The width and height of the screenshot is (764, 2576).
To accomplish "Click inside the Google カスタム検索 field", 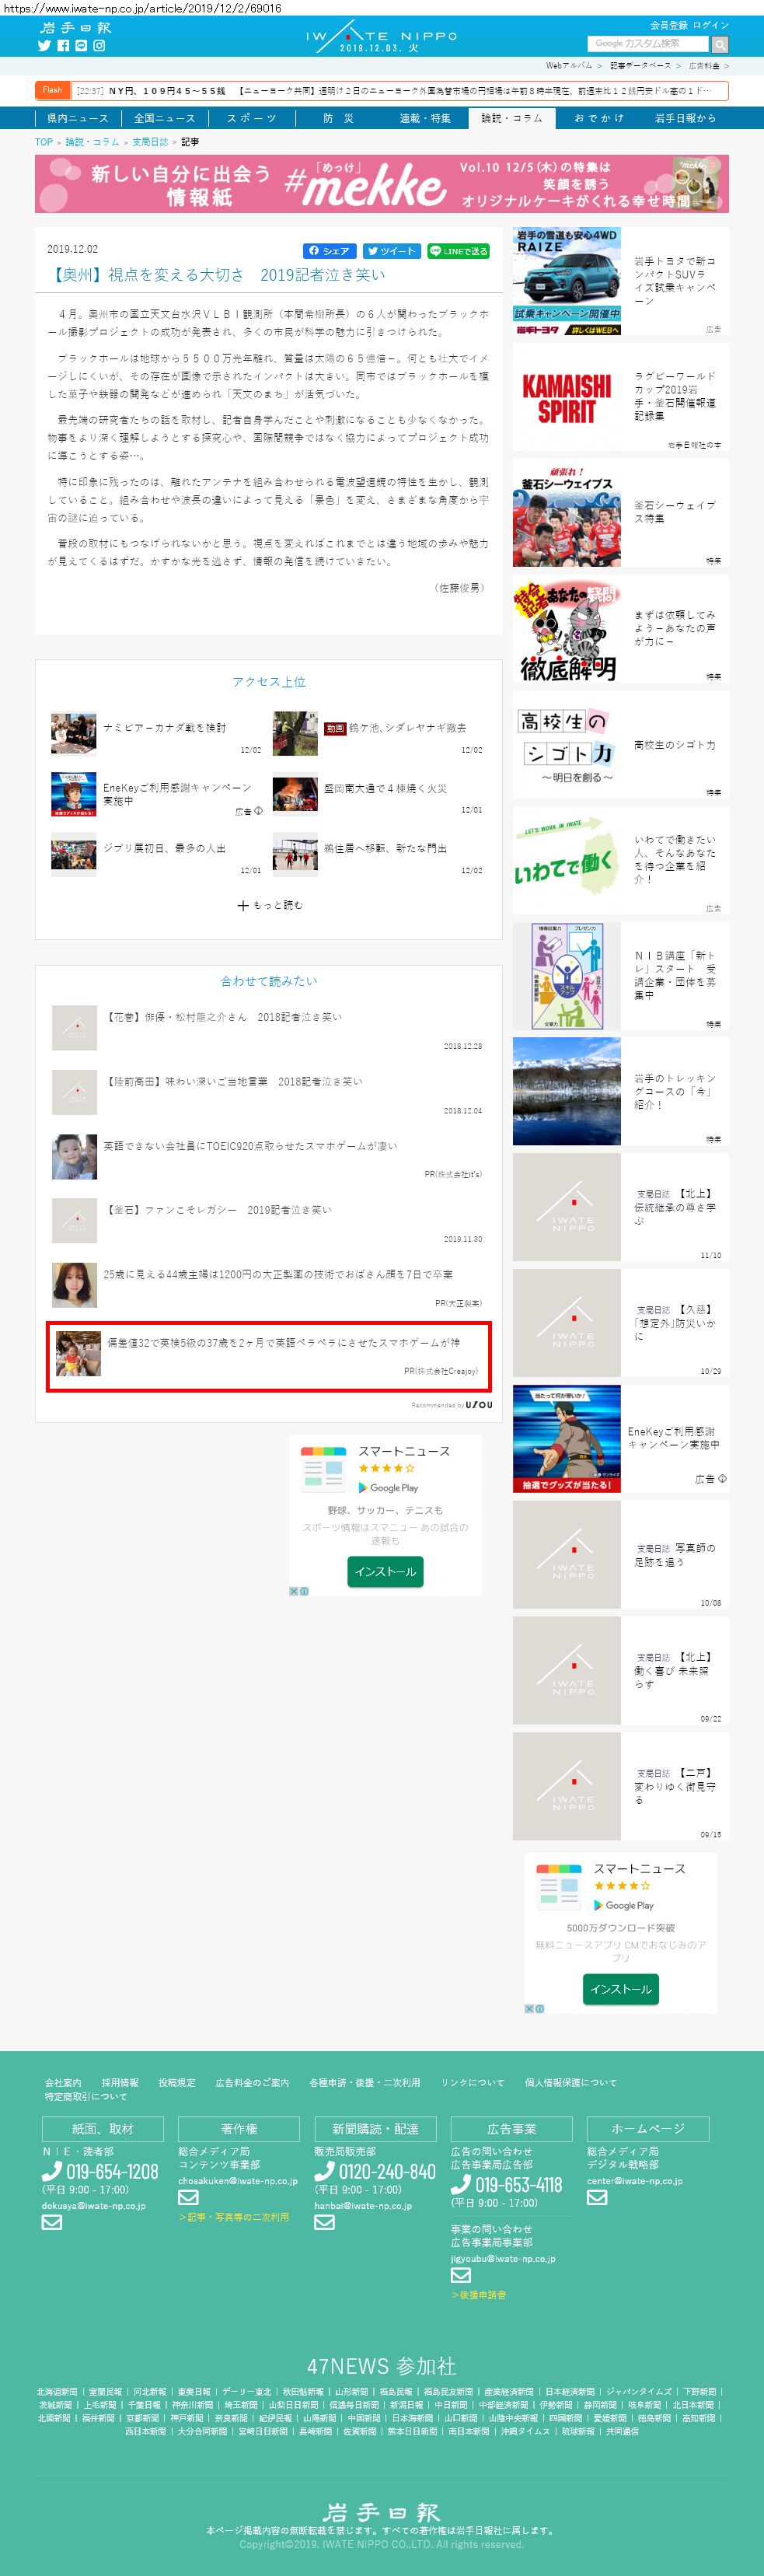I will [647, 44].
